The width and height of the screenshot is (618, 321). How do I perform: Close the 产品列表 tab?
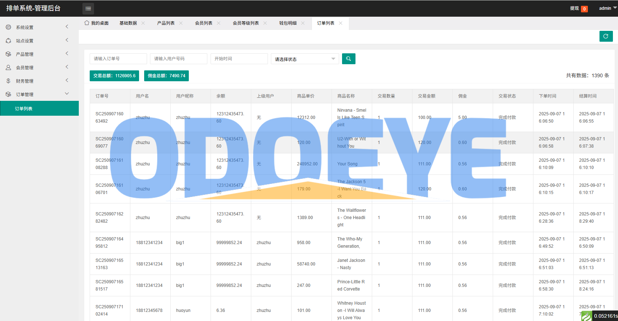coord(181,23)
